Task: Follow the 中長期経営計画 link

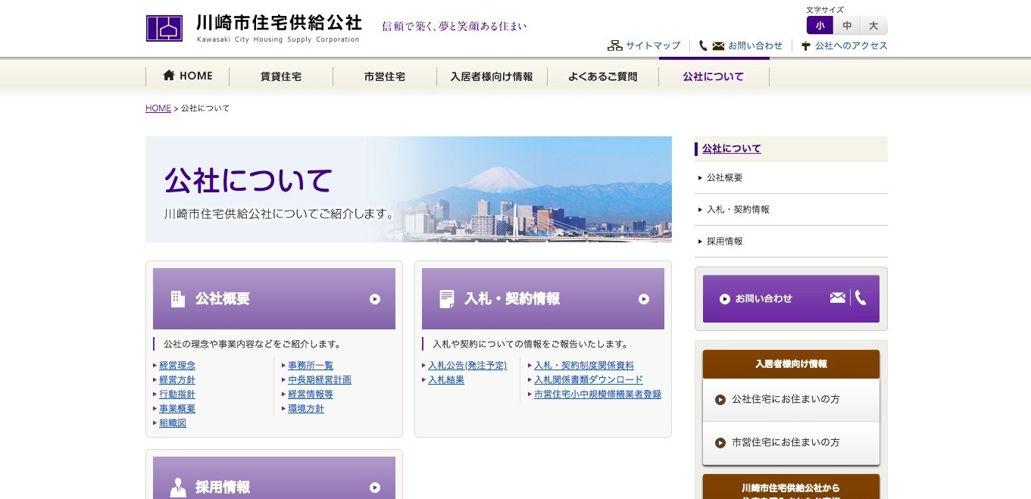Action: tap(320, 380)
